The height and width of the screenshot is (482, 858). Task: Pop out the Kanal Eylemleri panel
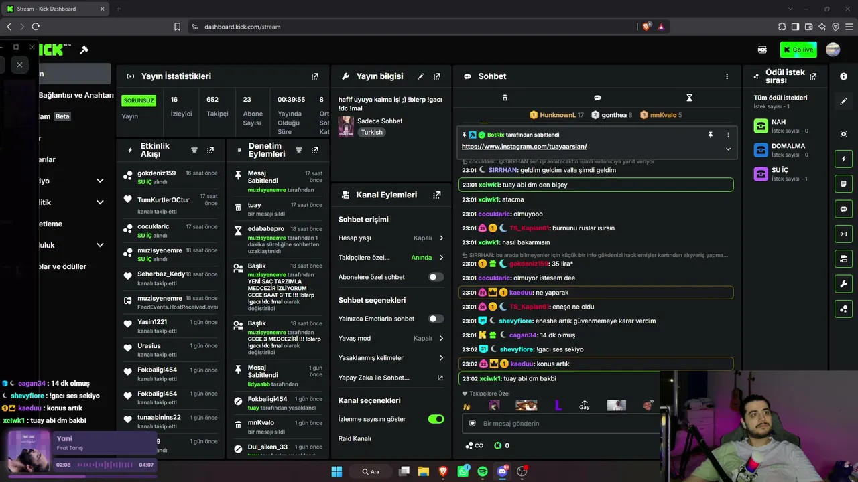click(437, 195)
